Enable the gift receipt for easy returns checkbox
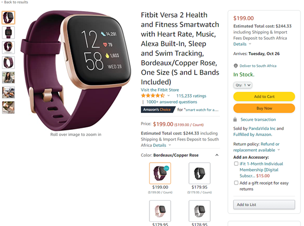Viewport: 304px width, 226px height. [x=236, y=183]
